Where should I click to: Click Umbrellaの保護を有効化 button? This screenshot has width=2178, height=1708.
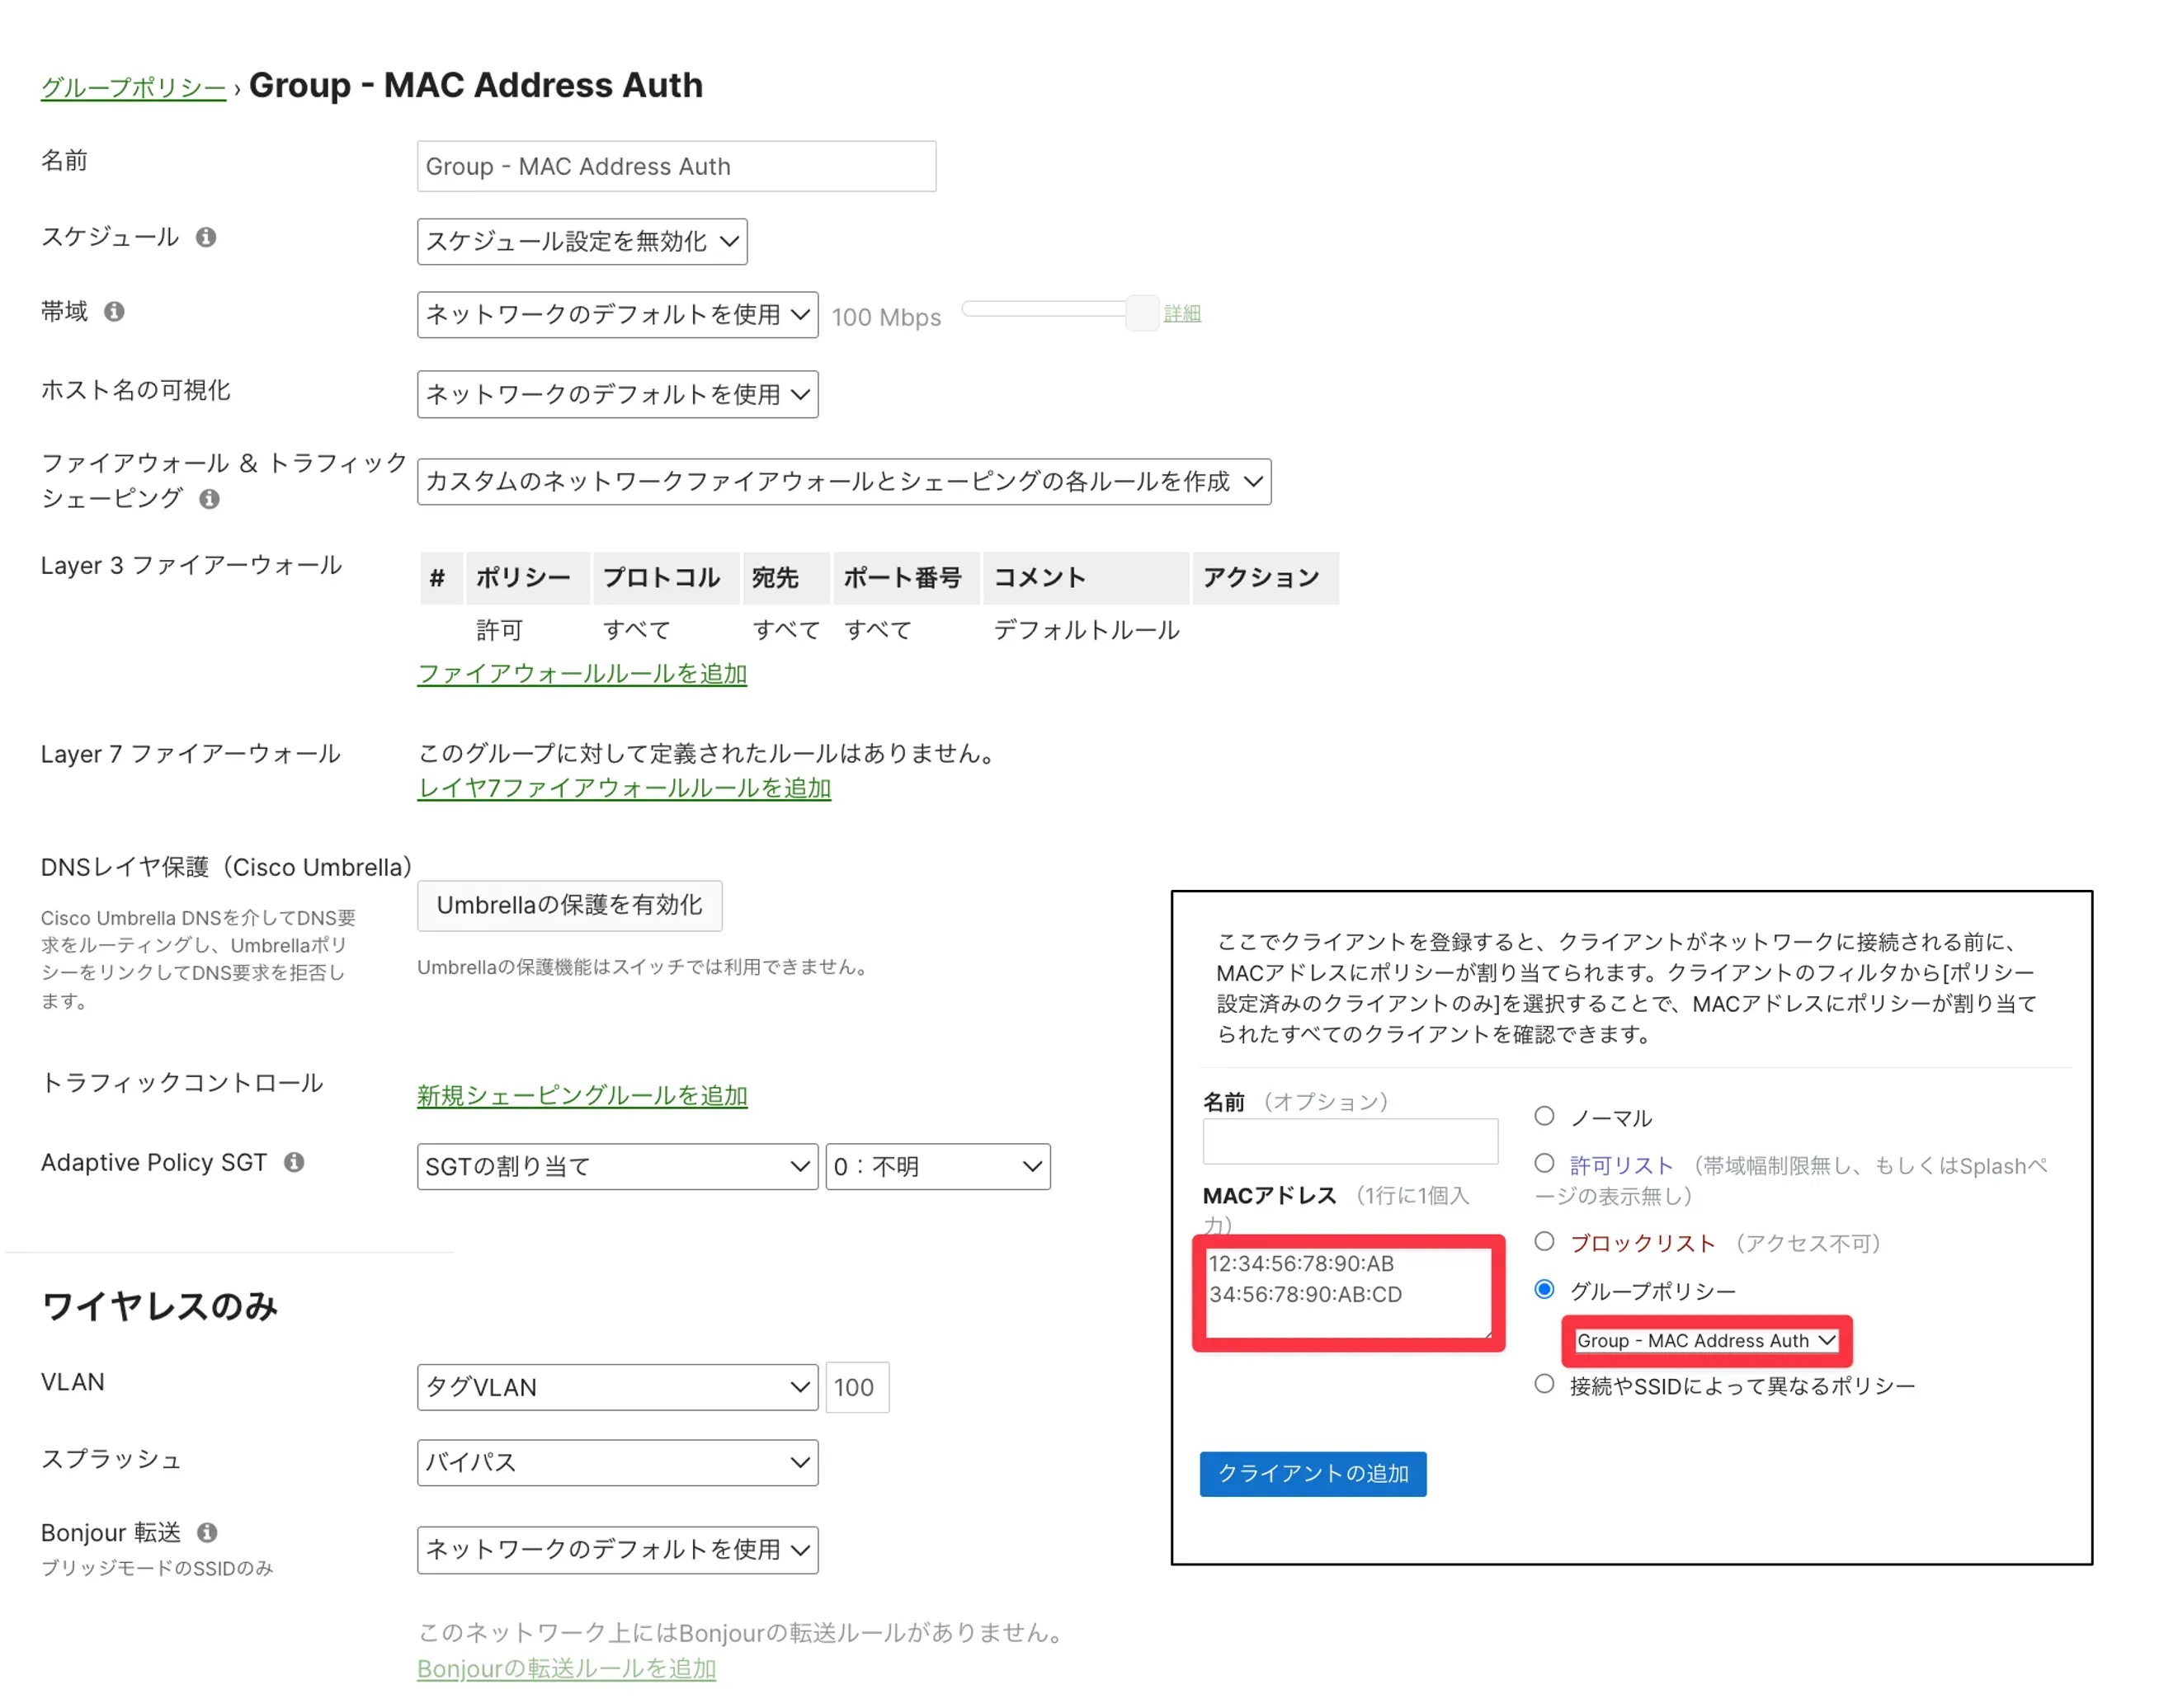(x=568, y=905)
